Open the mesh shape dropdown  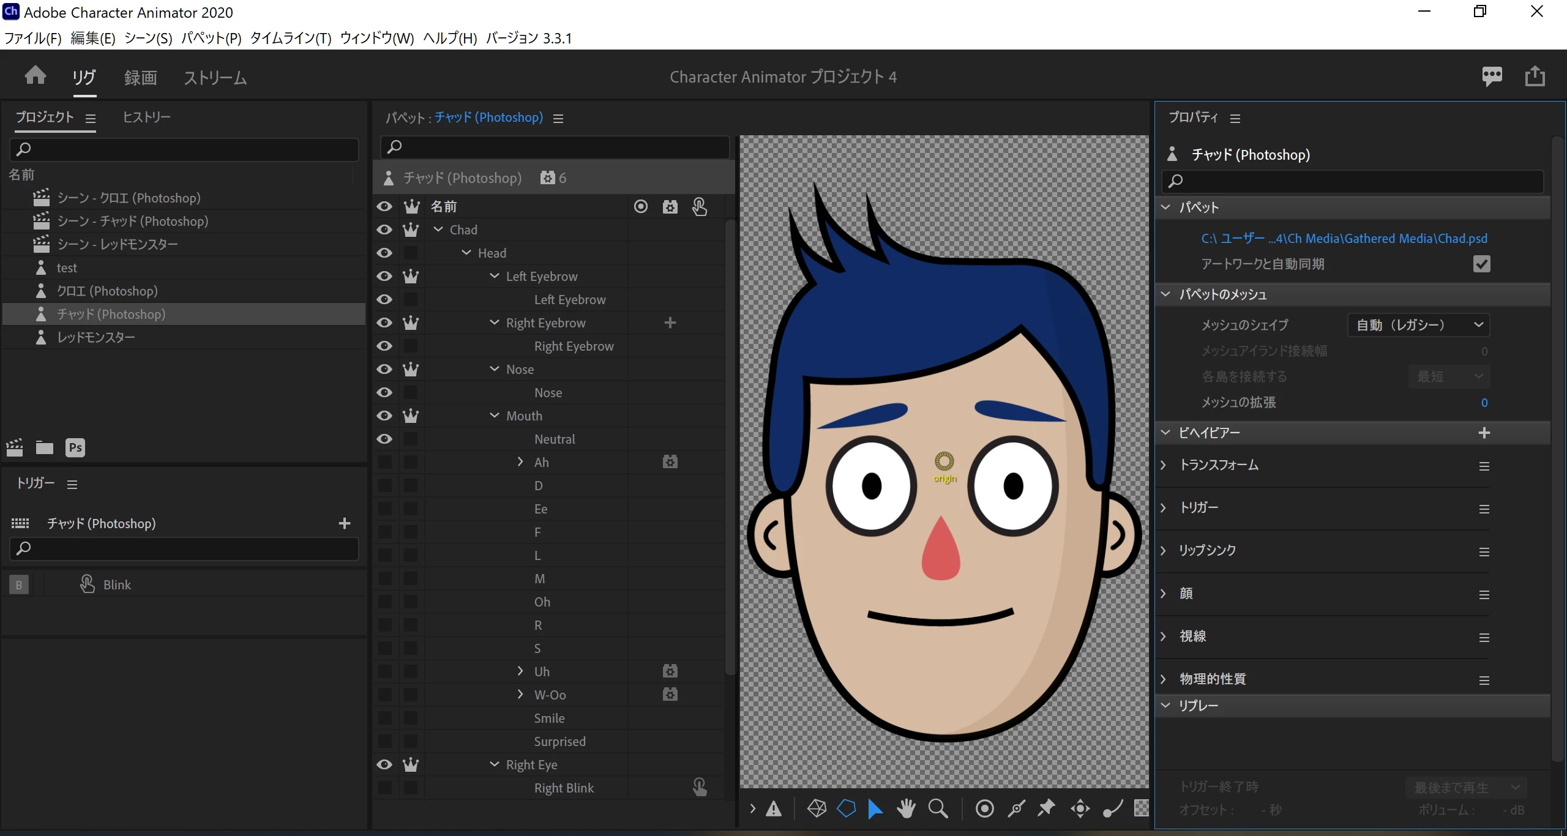[1418, 325]
